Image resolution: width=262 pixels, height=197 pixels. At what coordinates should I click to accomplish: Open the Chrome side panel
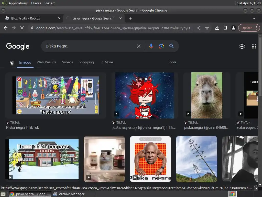coord(225,28)
